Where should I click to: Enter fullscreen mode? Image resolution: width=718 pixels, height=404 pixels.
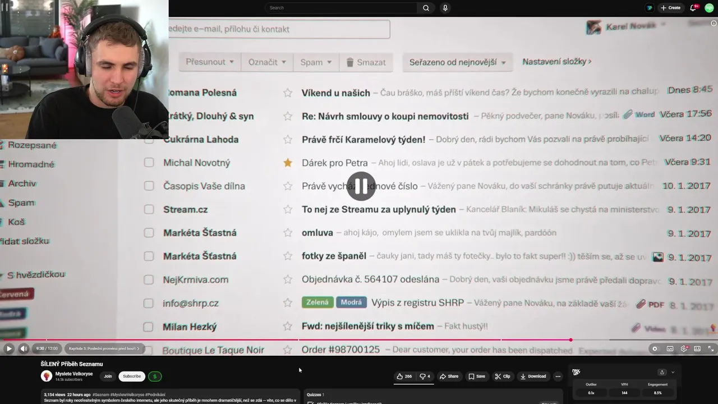711,348
